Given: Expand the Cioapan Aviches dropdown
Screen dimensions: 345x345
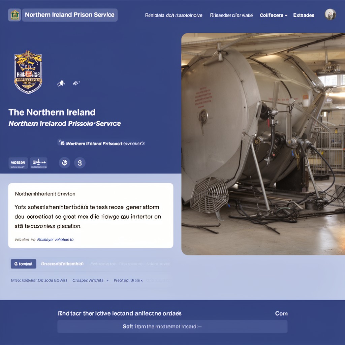Looking at the screenshot, I should (x=90, y=280).
